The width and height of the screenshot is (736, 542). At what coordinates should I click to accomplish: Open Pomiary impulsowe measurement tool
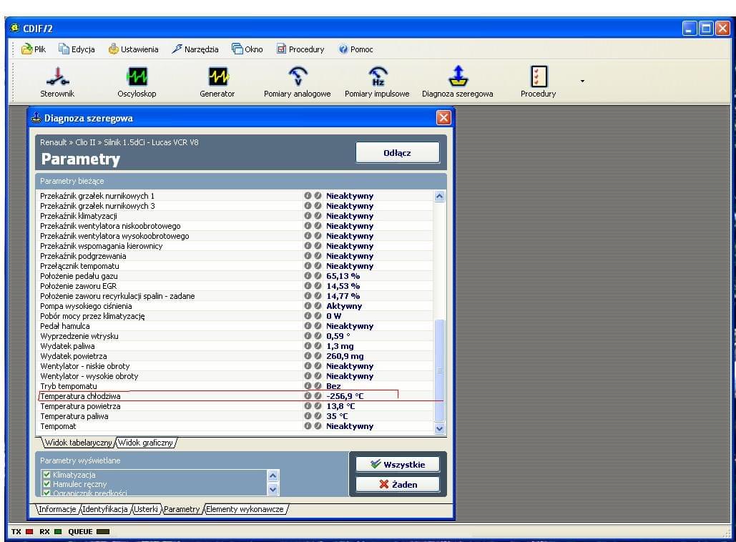pos(377,82)
